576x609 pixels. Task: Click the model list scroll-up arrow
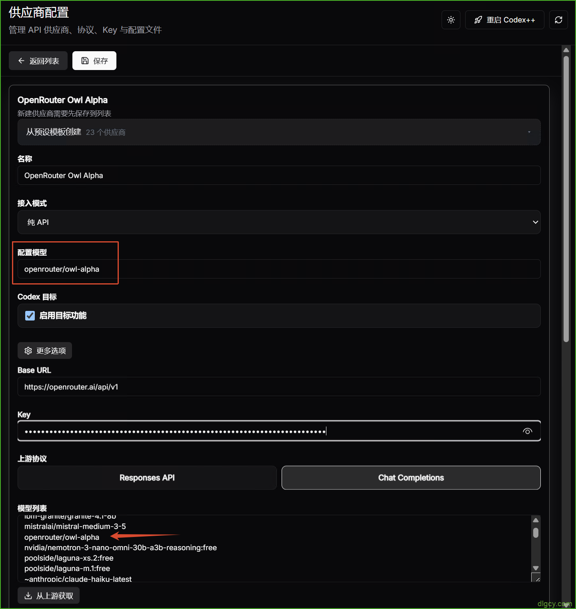pyautogui.click(x=536, y=520)
